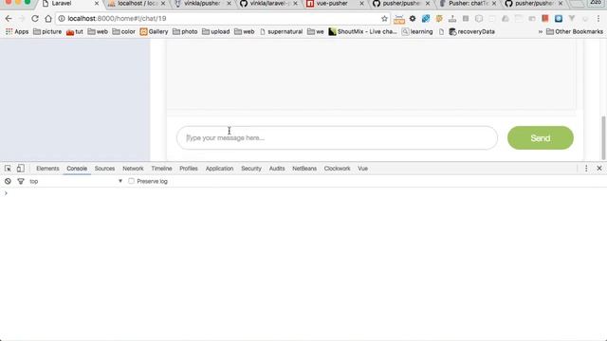The width and height of the screenshot is (607, 341).
Task: Reload the page with the refresh icon
Action: pos(35,19)
